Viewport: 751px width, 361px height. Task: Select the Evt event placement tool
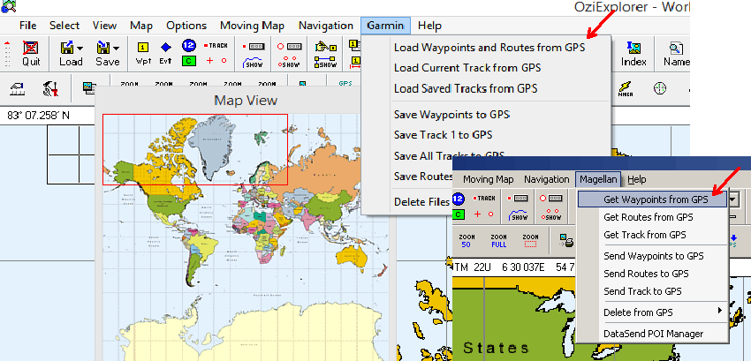[166, 47]
